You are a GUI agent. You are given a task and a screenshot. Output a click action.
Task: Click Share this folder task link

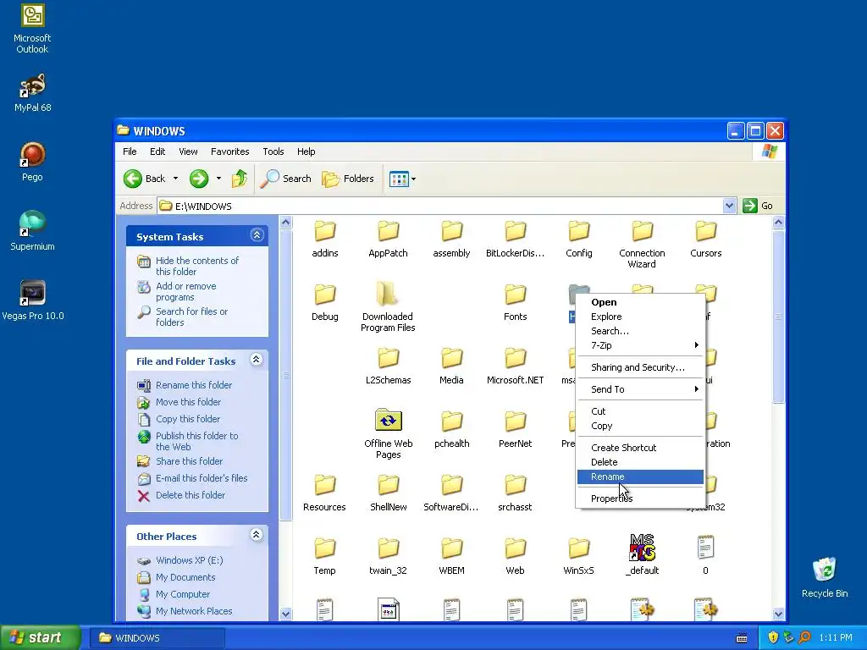(x=189, y=461)
